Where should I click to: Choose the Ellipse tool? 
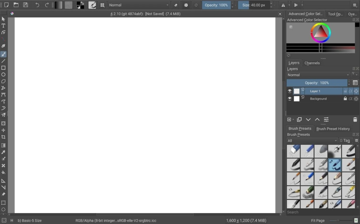point(4,75)
